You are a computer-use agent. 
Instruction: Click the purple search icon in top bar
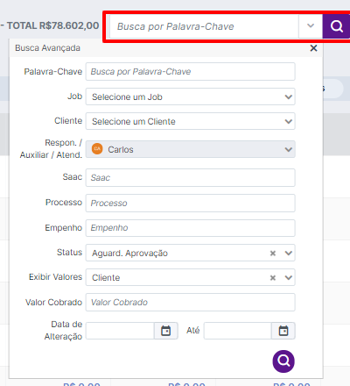[336, 26]
